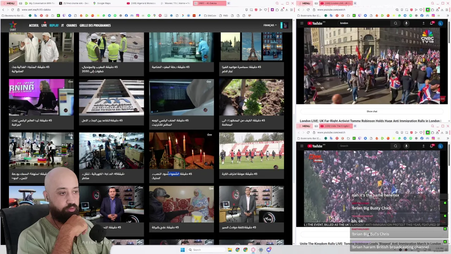The width and height of the screenshot is (451, 254).
Task: Open CHAINES on SNRT site
Action: pos(72,25)
